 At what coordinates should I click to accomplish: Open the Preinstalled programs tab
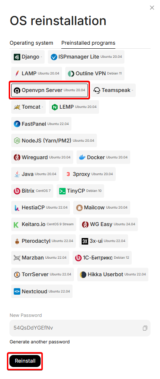[x=88, y=43]
